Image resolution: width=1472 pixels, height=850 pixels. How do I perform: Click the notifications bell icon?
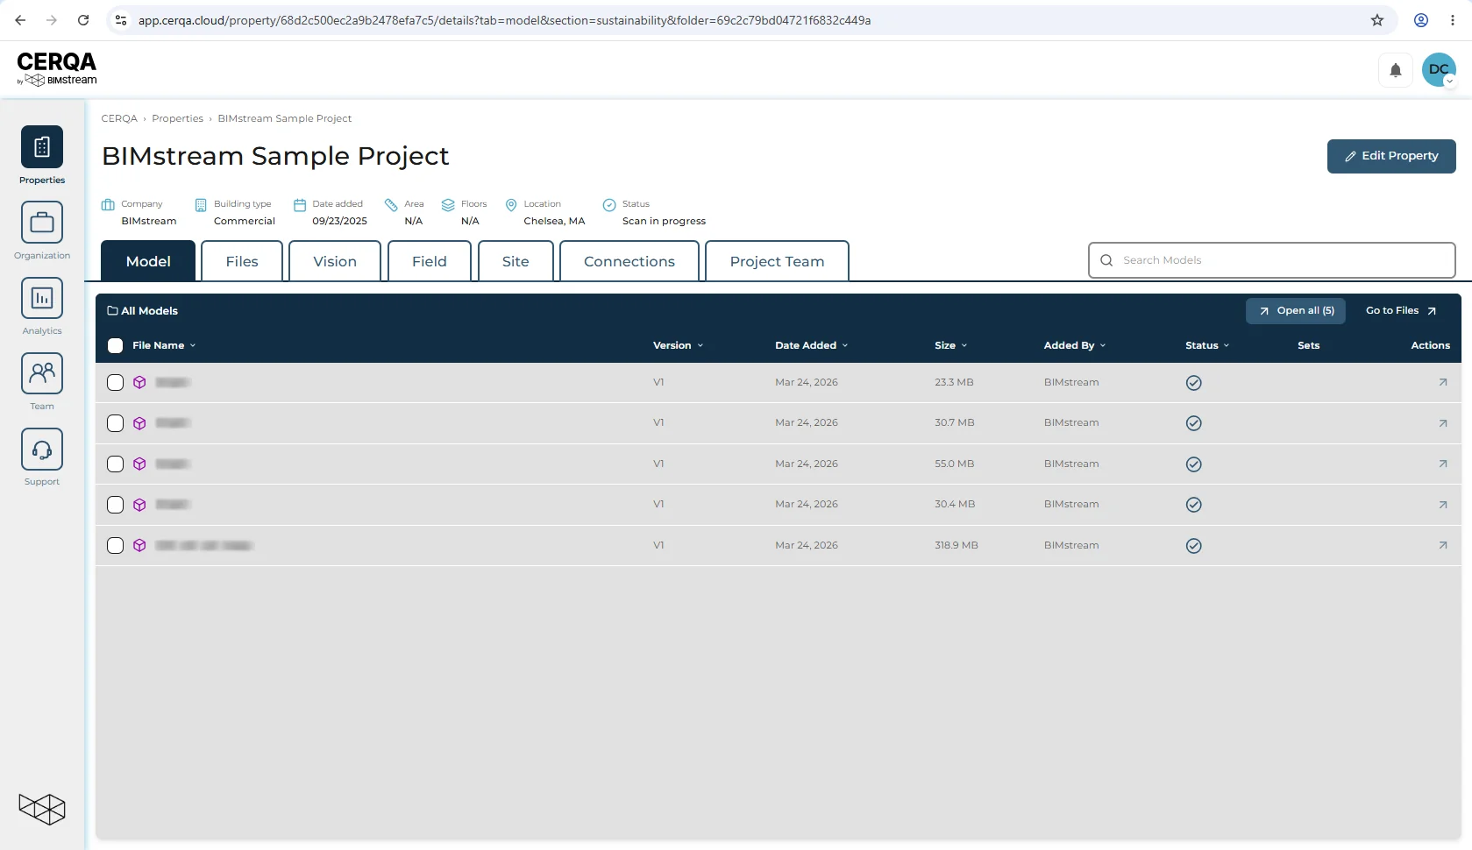(1396, 70)
